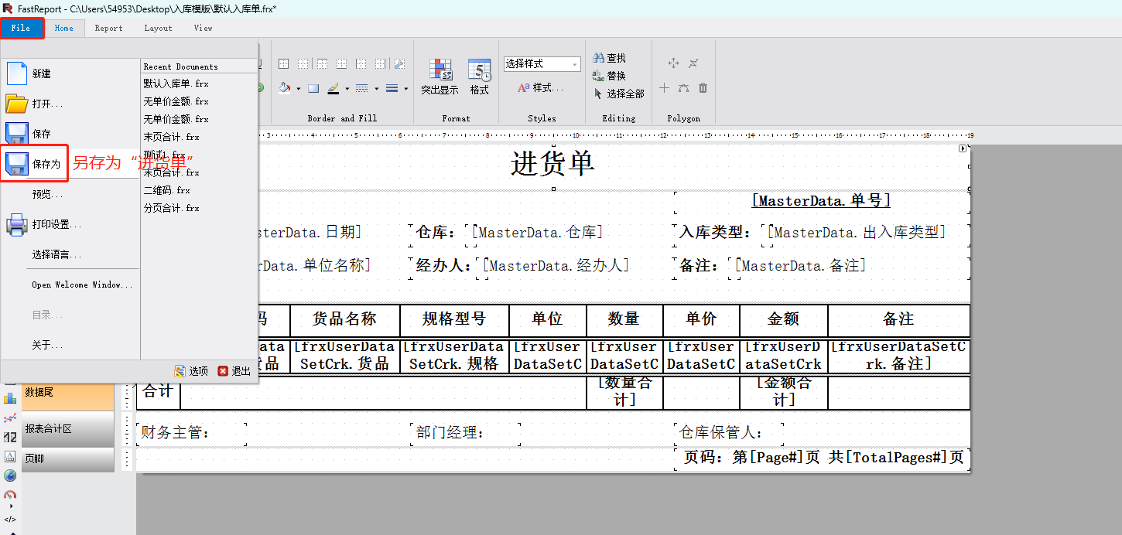Click the border line width icon
The image size is (1122, 535).
click(x=392, y=88)
